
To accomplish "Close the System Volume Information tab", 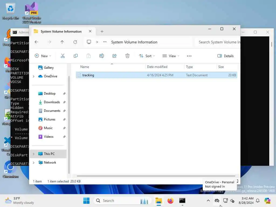I will pos(90,31).
